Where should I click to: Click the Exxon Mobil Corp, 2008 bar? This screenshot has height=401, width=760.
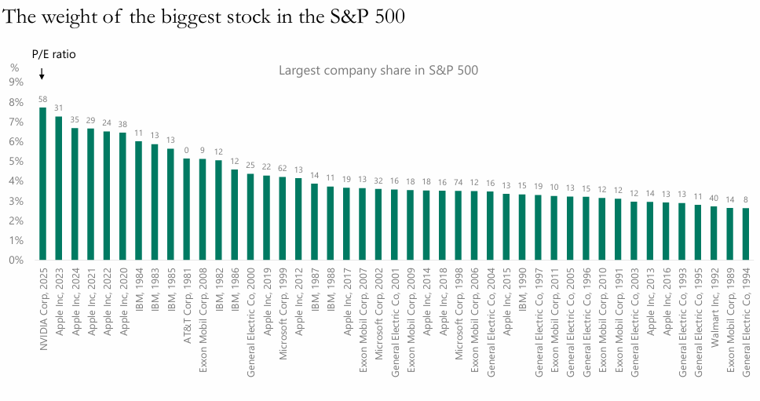click(203, 210)
